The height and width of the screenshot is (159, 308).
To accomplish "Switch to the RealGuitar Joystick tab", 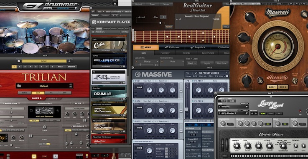I will [198, 47].
